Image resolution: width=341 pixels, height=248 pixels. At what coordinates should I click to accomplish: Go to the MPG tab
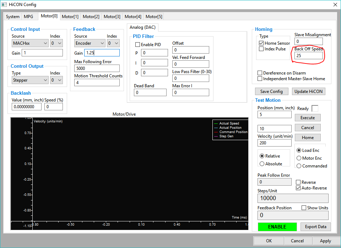(x=29, y=17)
